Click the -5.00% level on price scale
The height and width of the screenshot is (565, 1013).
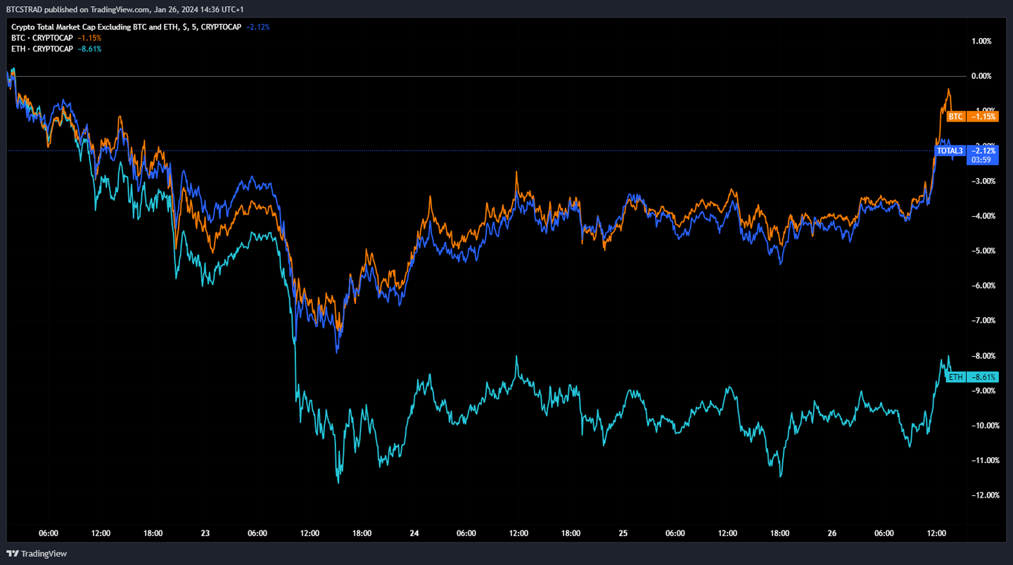tap(981, 250)
